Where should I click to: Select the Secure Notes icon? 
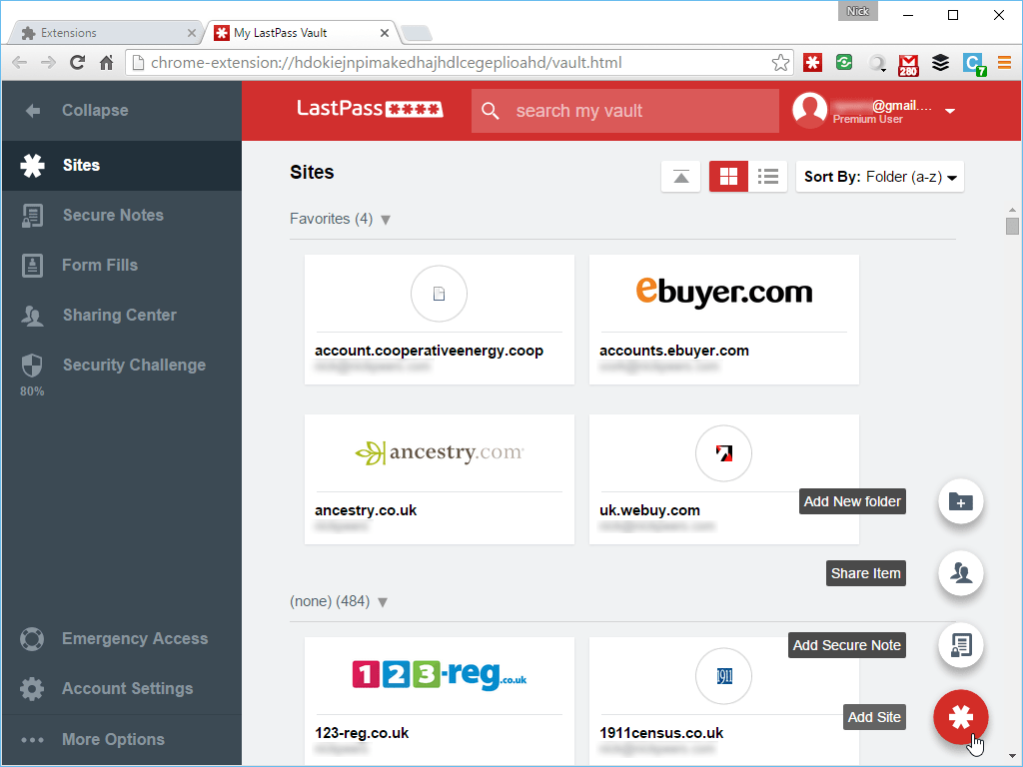(x=34, y=215)
